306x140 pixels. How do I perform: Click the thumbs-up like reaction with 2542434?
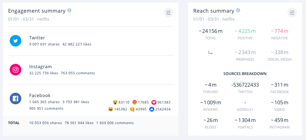152,109
